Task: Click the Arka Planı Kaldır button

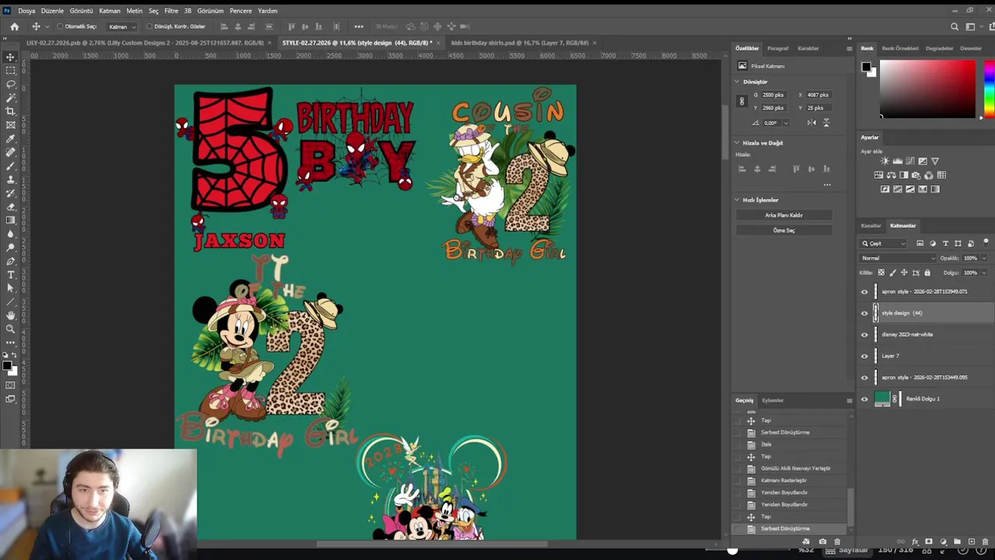Action: click(784, 215)
